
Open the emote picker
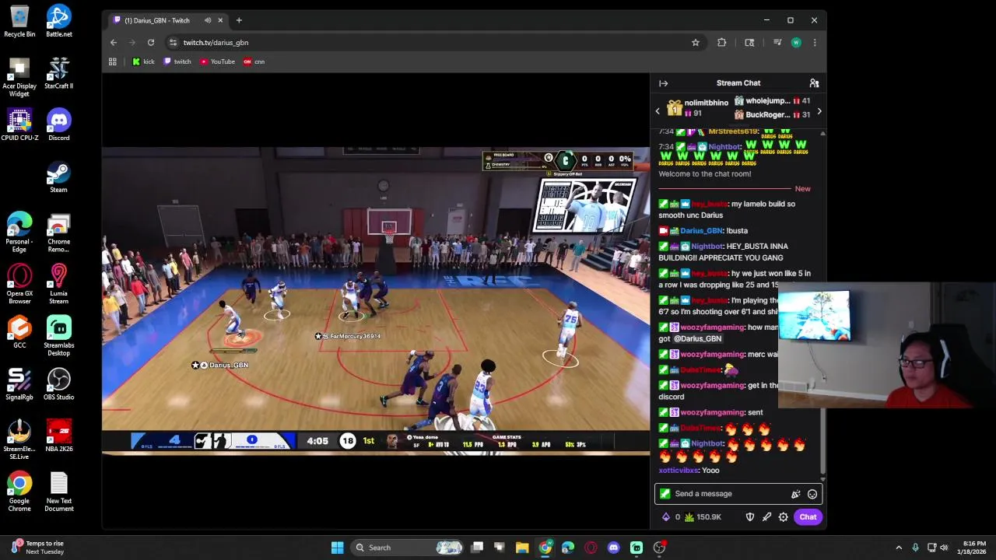click(812, 494)
